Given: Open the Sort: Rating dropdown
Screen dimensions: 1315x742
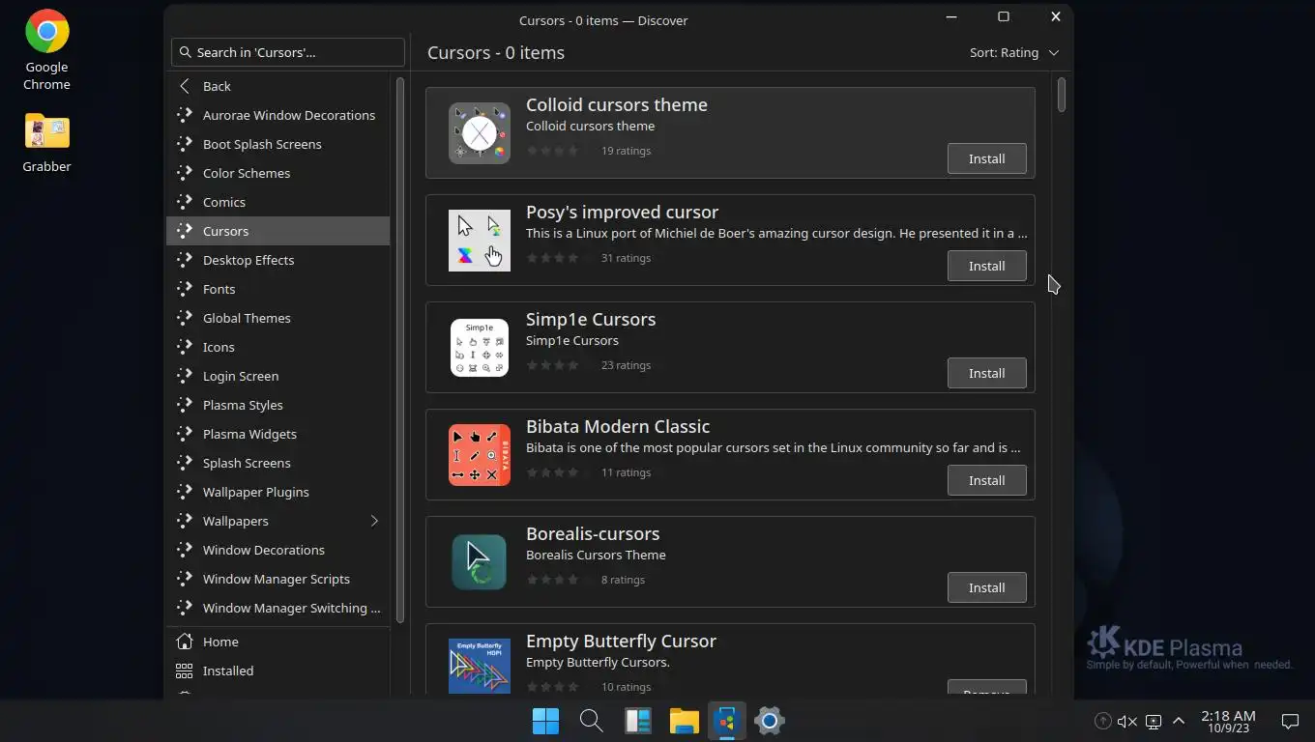Looking at the screenshot, I should click(x=1014, y=53).
